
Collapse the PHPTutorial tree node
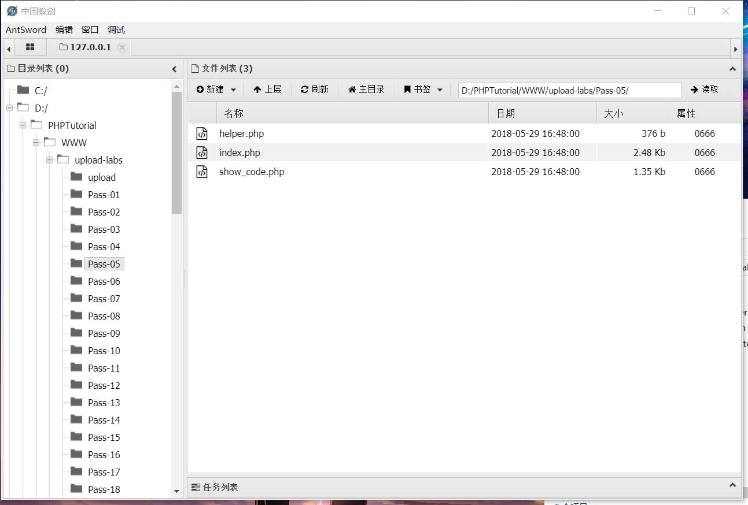[x=23, y=125]
